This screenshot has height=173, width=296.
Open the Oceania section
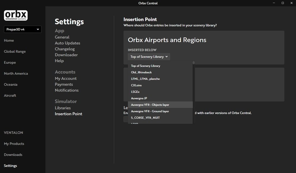click(x=11, y=84)
